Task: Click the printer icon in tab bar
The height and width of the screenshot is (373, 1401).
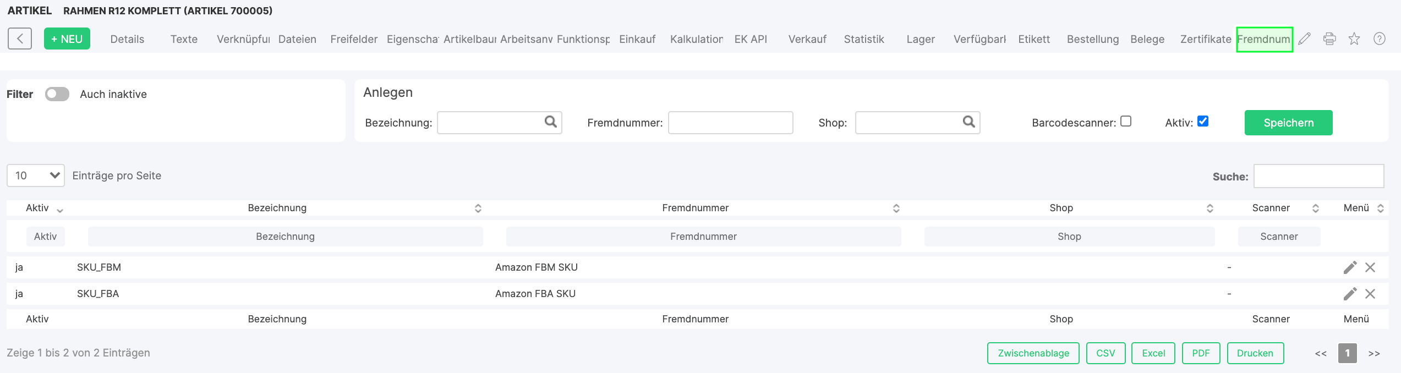Action: pyautogui.click(x=1329, y=39)
